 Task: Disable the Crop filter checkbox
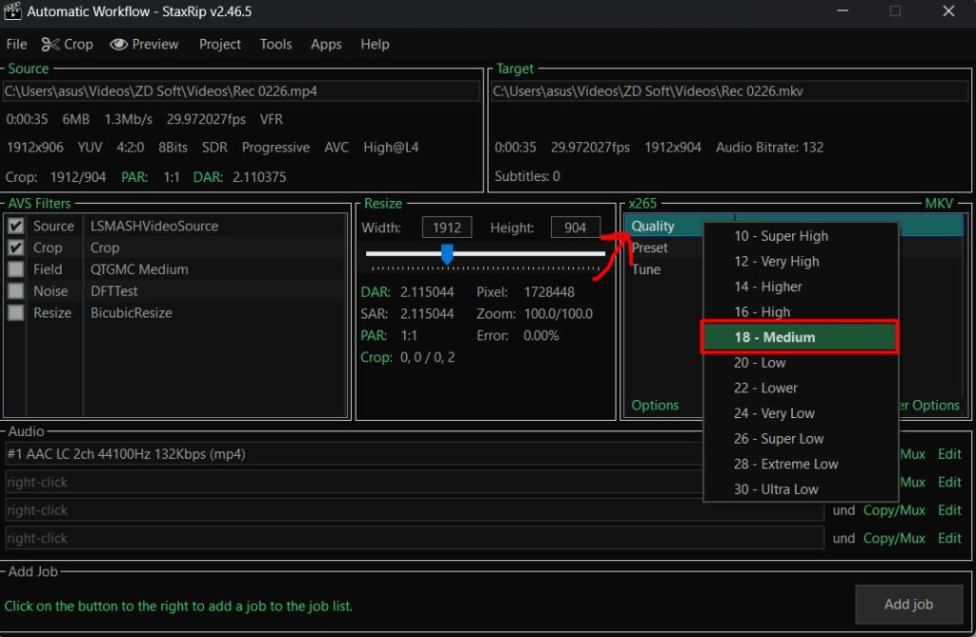pos(16,248)
